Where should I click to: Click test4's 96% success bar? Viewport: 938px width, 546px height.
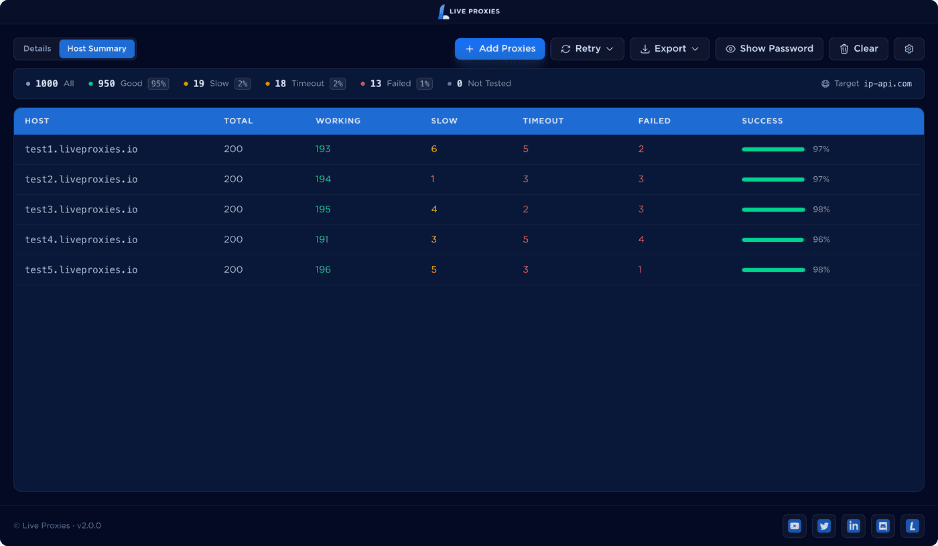pos(773,240)
